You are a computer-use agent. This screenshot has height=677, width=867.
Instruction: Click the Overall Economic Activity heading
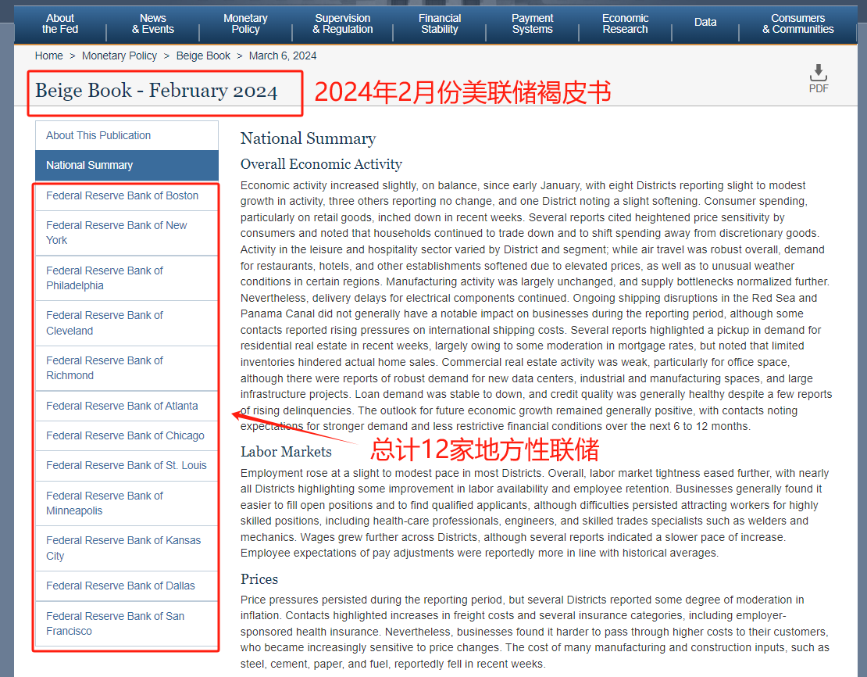coord(321,164)
